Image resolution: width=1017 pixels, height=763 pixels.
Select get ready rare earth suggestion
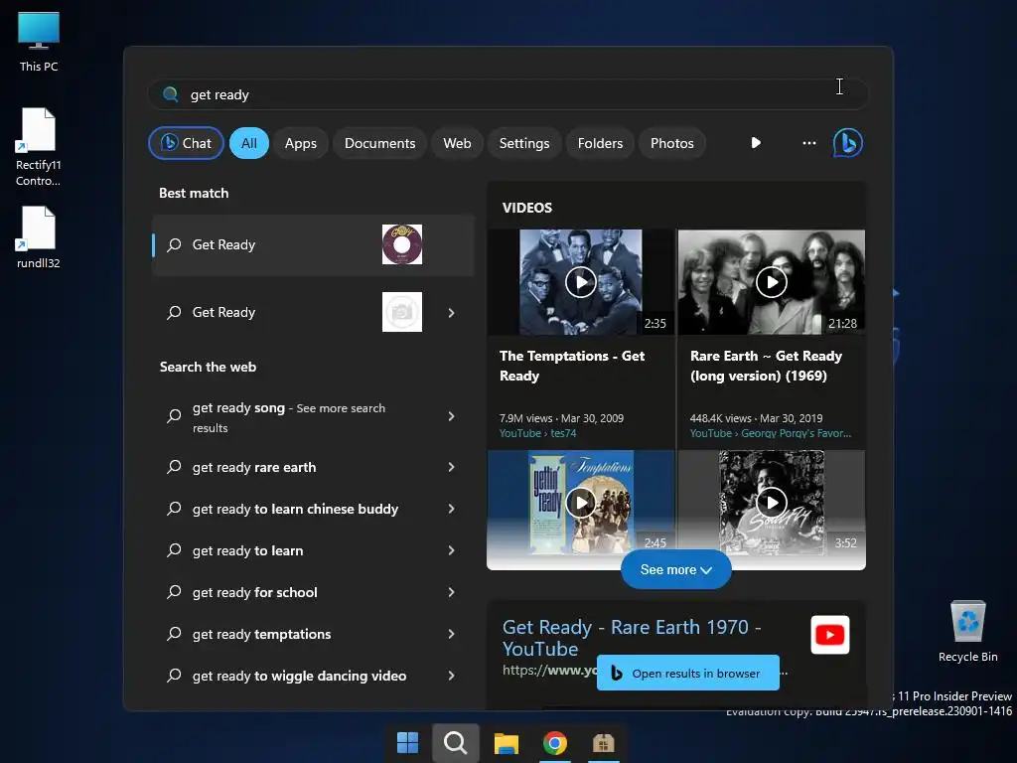tap(313, 467)
